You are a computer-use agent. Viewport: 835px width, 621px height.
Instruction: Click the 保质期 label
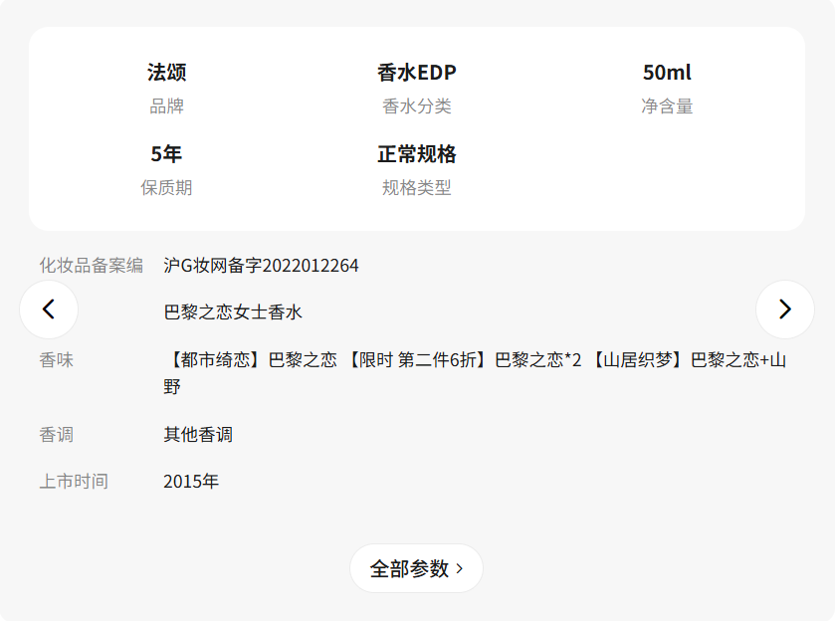click(166, 187)
